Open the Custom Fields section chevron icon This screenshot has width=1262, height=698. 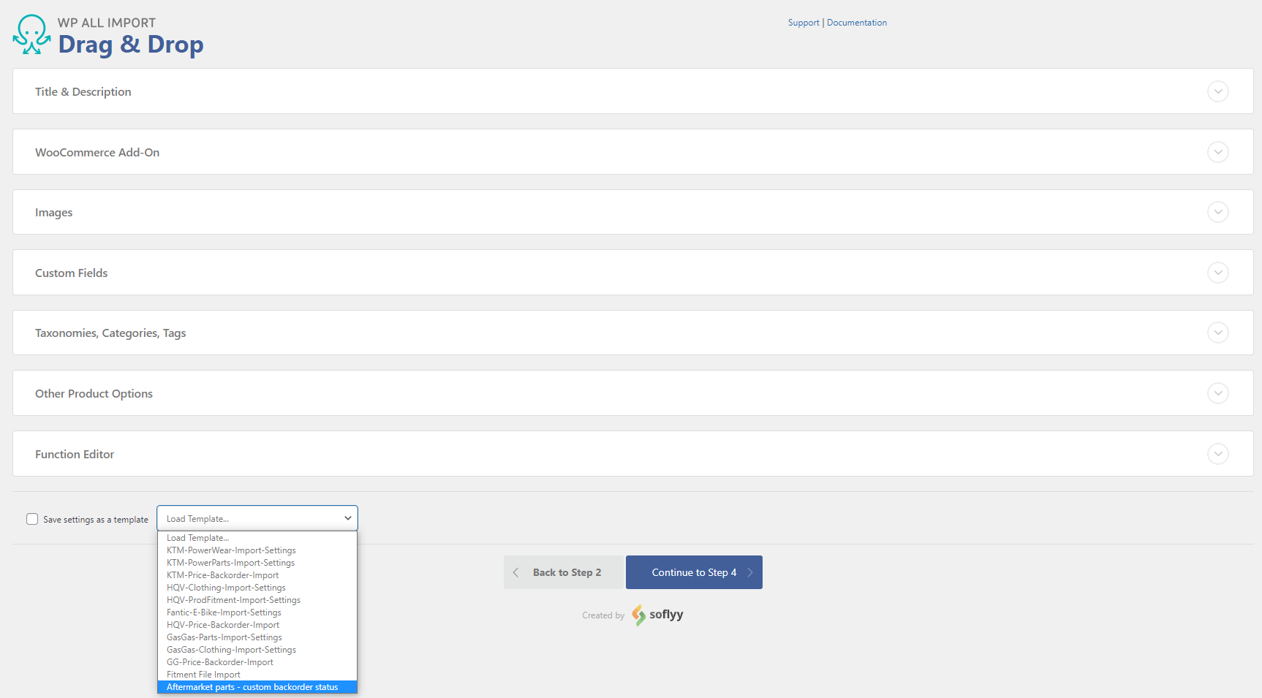pos(1217,273)
